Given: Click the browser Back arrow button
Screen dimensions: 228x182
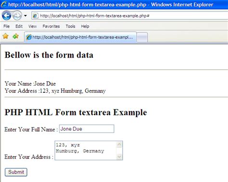Looking at the screenshot, I should [x=6, y=16].
